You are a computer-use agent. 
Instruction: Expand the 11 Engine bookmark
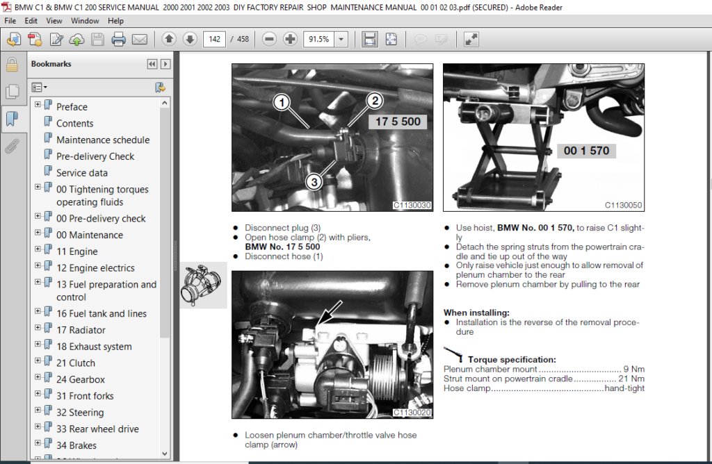[38, 249]
